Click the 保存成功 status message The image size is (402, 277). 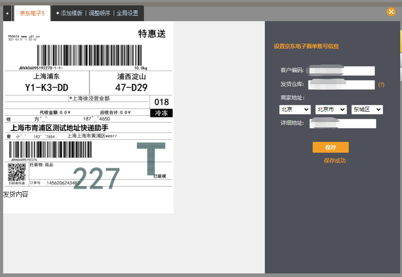coord(335,160)
